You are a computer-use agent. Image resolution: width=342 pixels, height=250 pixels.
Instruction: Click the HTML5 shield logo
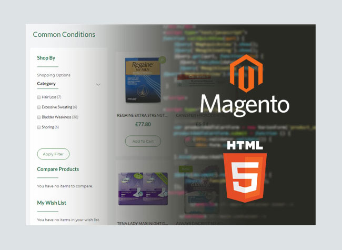[x=245, y=177]
